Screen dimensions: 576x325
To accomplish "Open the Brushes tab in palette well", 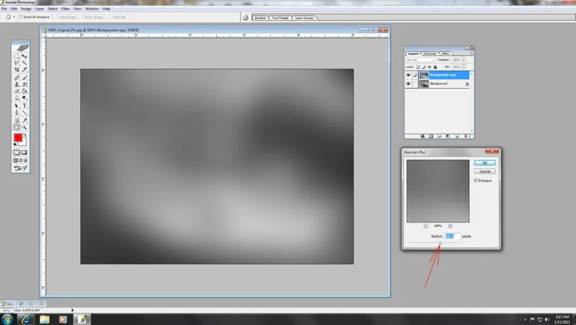I will (x=260, y=17).
